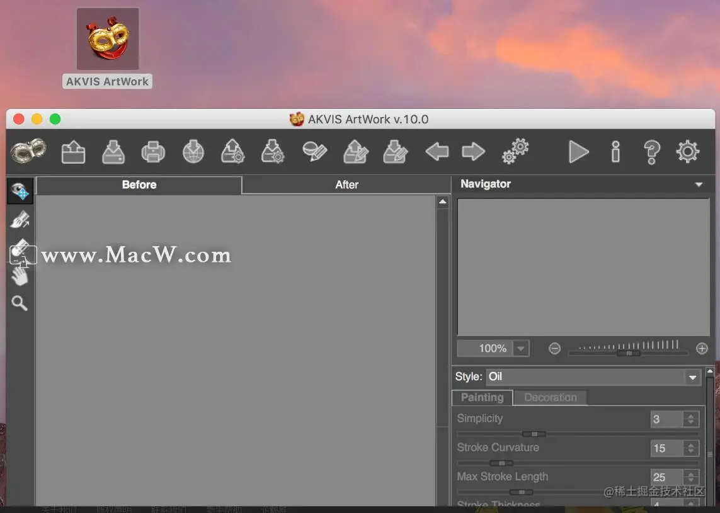
Task: Redo with the right arrow icon
Action: [474, 152]
